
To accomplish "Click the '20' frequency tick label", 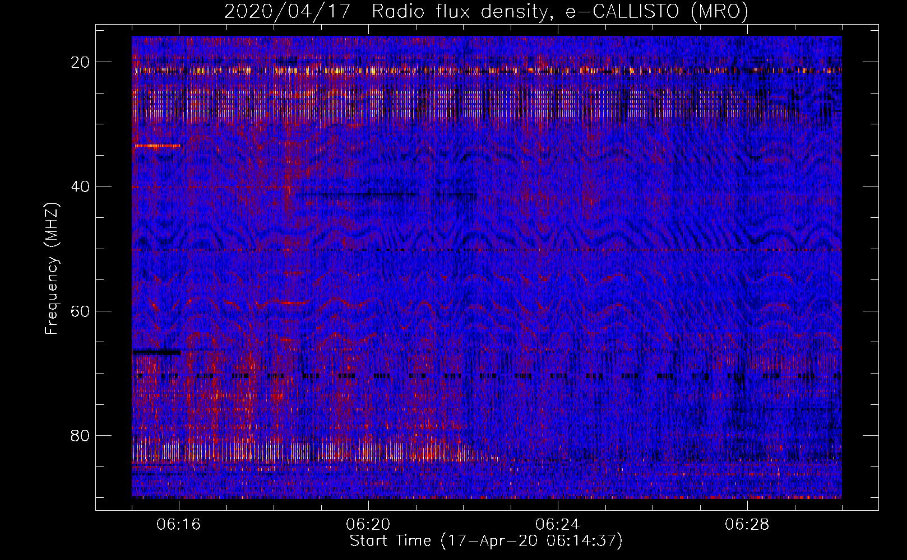I will click(x=81, y=62).
